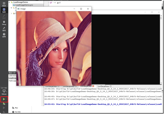Open the User Guide link
164x114 pixels.
[18, 112]
